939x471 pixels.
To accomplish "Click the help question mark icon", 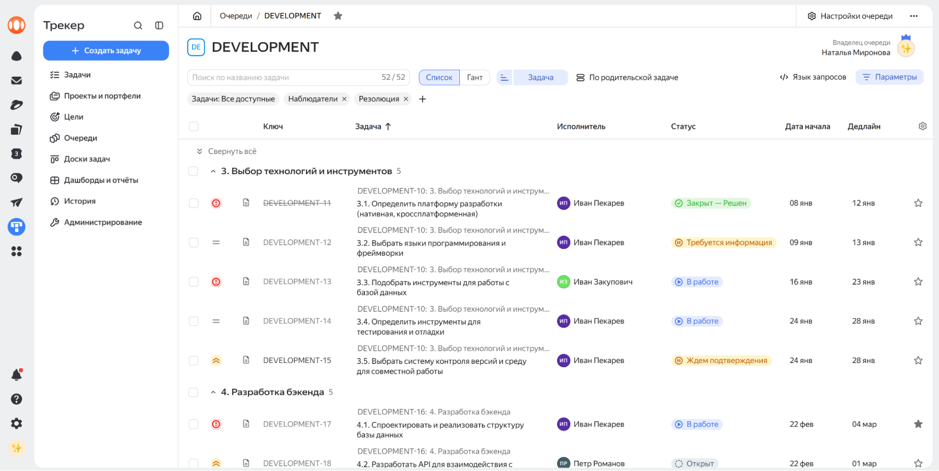I will (x=16, y=399).
